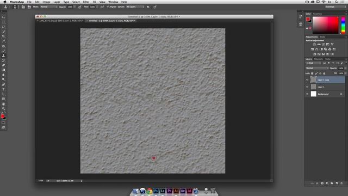Open the Brush panel toggle in options bar

[23, 7]
